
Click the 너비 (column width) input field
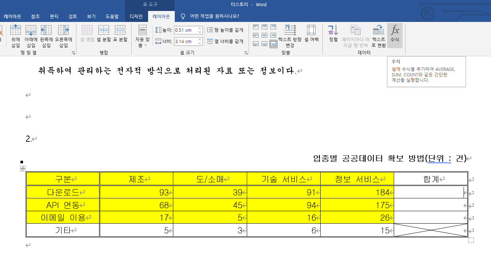pyautogui.click(x=185, y=41)
